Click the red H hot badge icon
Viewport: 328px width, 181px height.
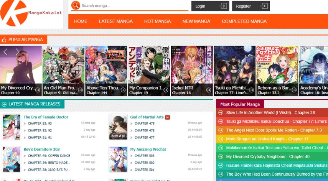pos(167,117)
